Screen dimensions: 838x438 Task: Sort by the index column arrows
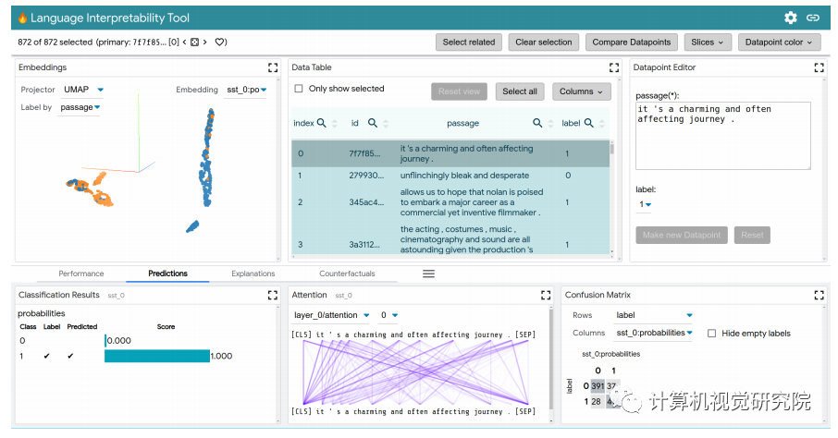335,124
